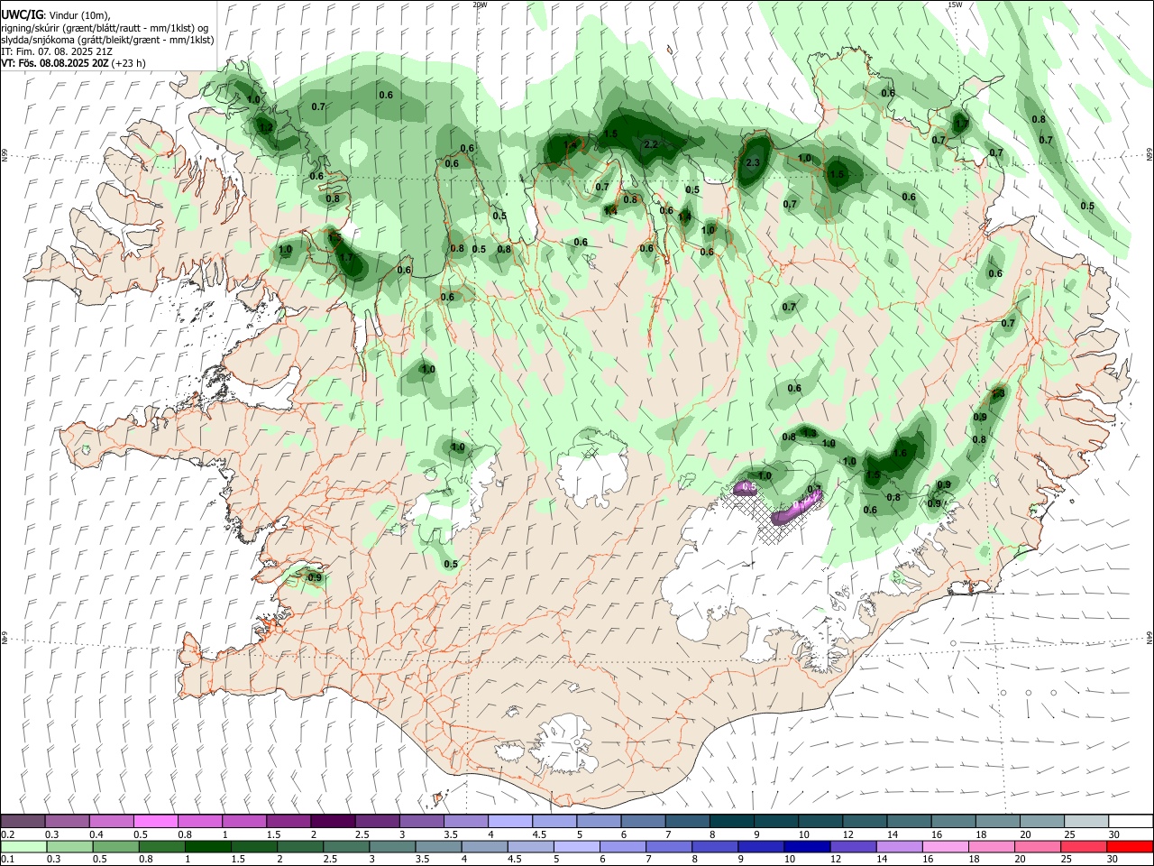The image size is (1154, 866).
Task: Click the '15W' longitude label
Action: (x=955, y=5)
